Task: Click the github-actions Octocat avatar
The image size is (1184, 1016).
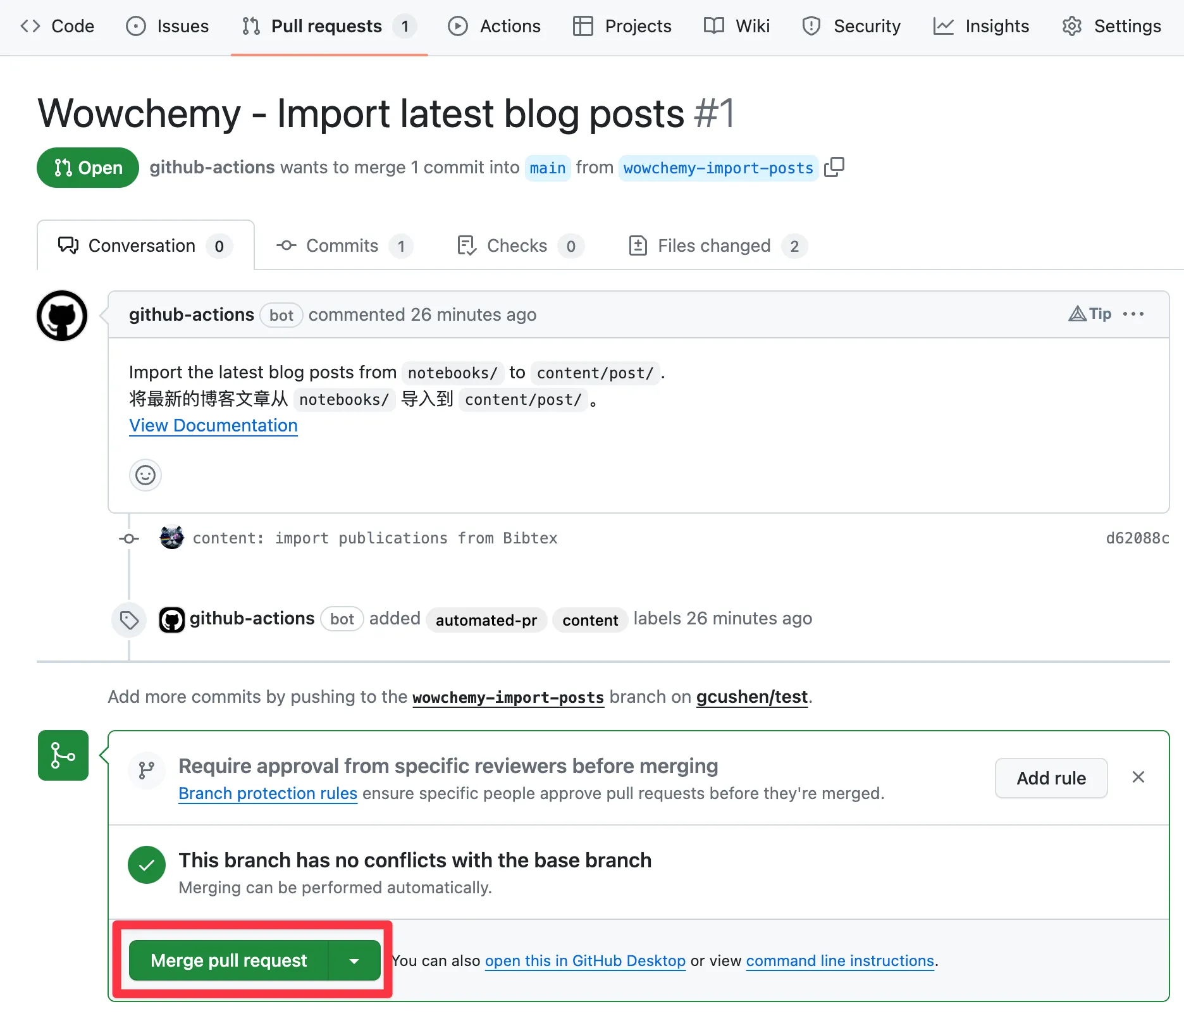Action: [62, 316]
